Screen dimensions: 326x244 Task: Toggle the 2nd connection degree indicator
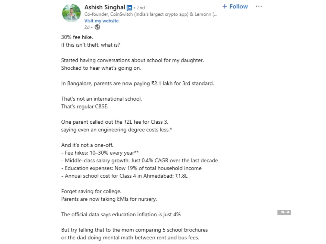(141, 8)
